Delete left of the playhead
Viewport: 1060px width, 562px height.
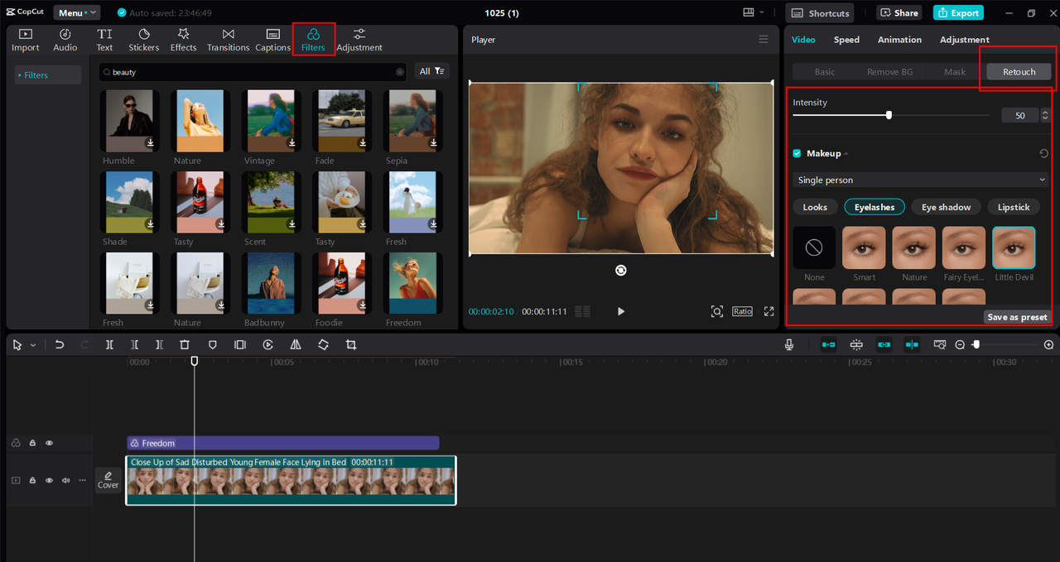tap(134, 344)
